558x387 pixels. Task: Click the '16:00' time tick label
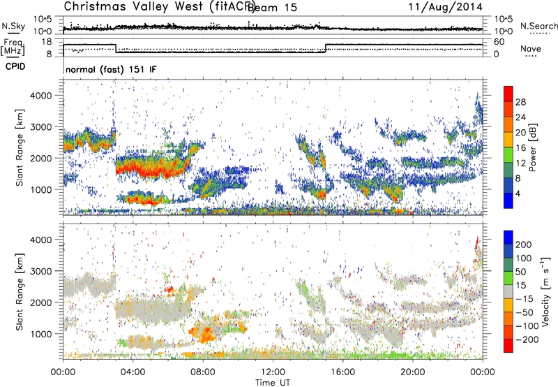click(342, 372)
